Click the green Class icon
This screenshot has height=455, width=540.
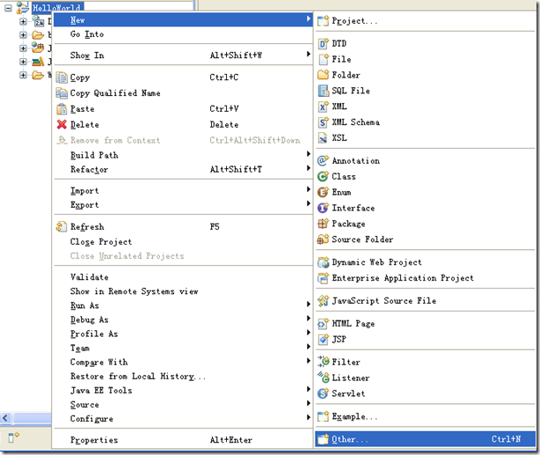[x=323, y=177]
